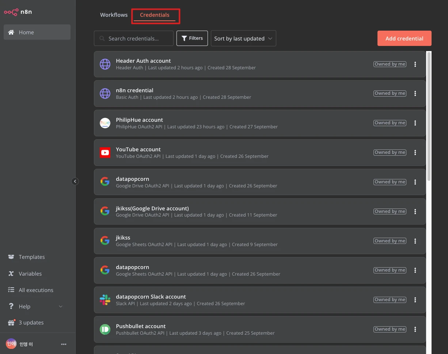Open actions menu for PhilipHue account
The height and width of the screenshot is (354, 448).
pyautogui.click(x=415, y=123)
